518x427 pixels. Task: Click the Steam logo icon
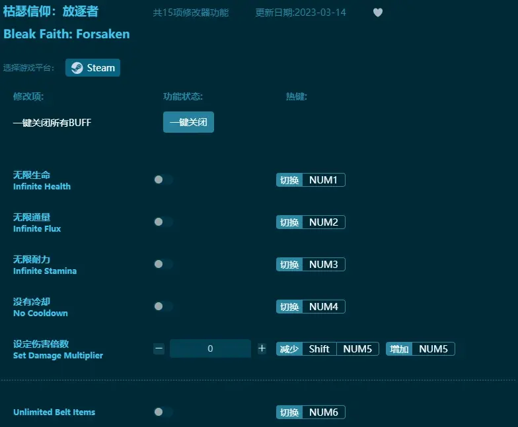coord(77,68)
